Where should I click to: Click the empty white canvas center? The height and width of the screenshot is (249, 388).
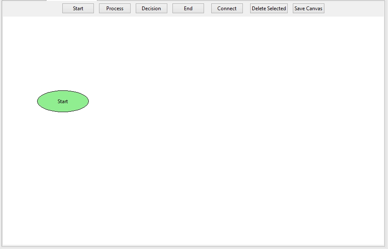(193, 131)
